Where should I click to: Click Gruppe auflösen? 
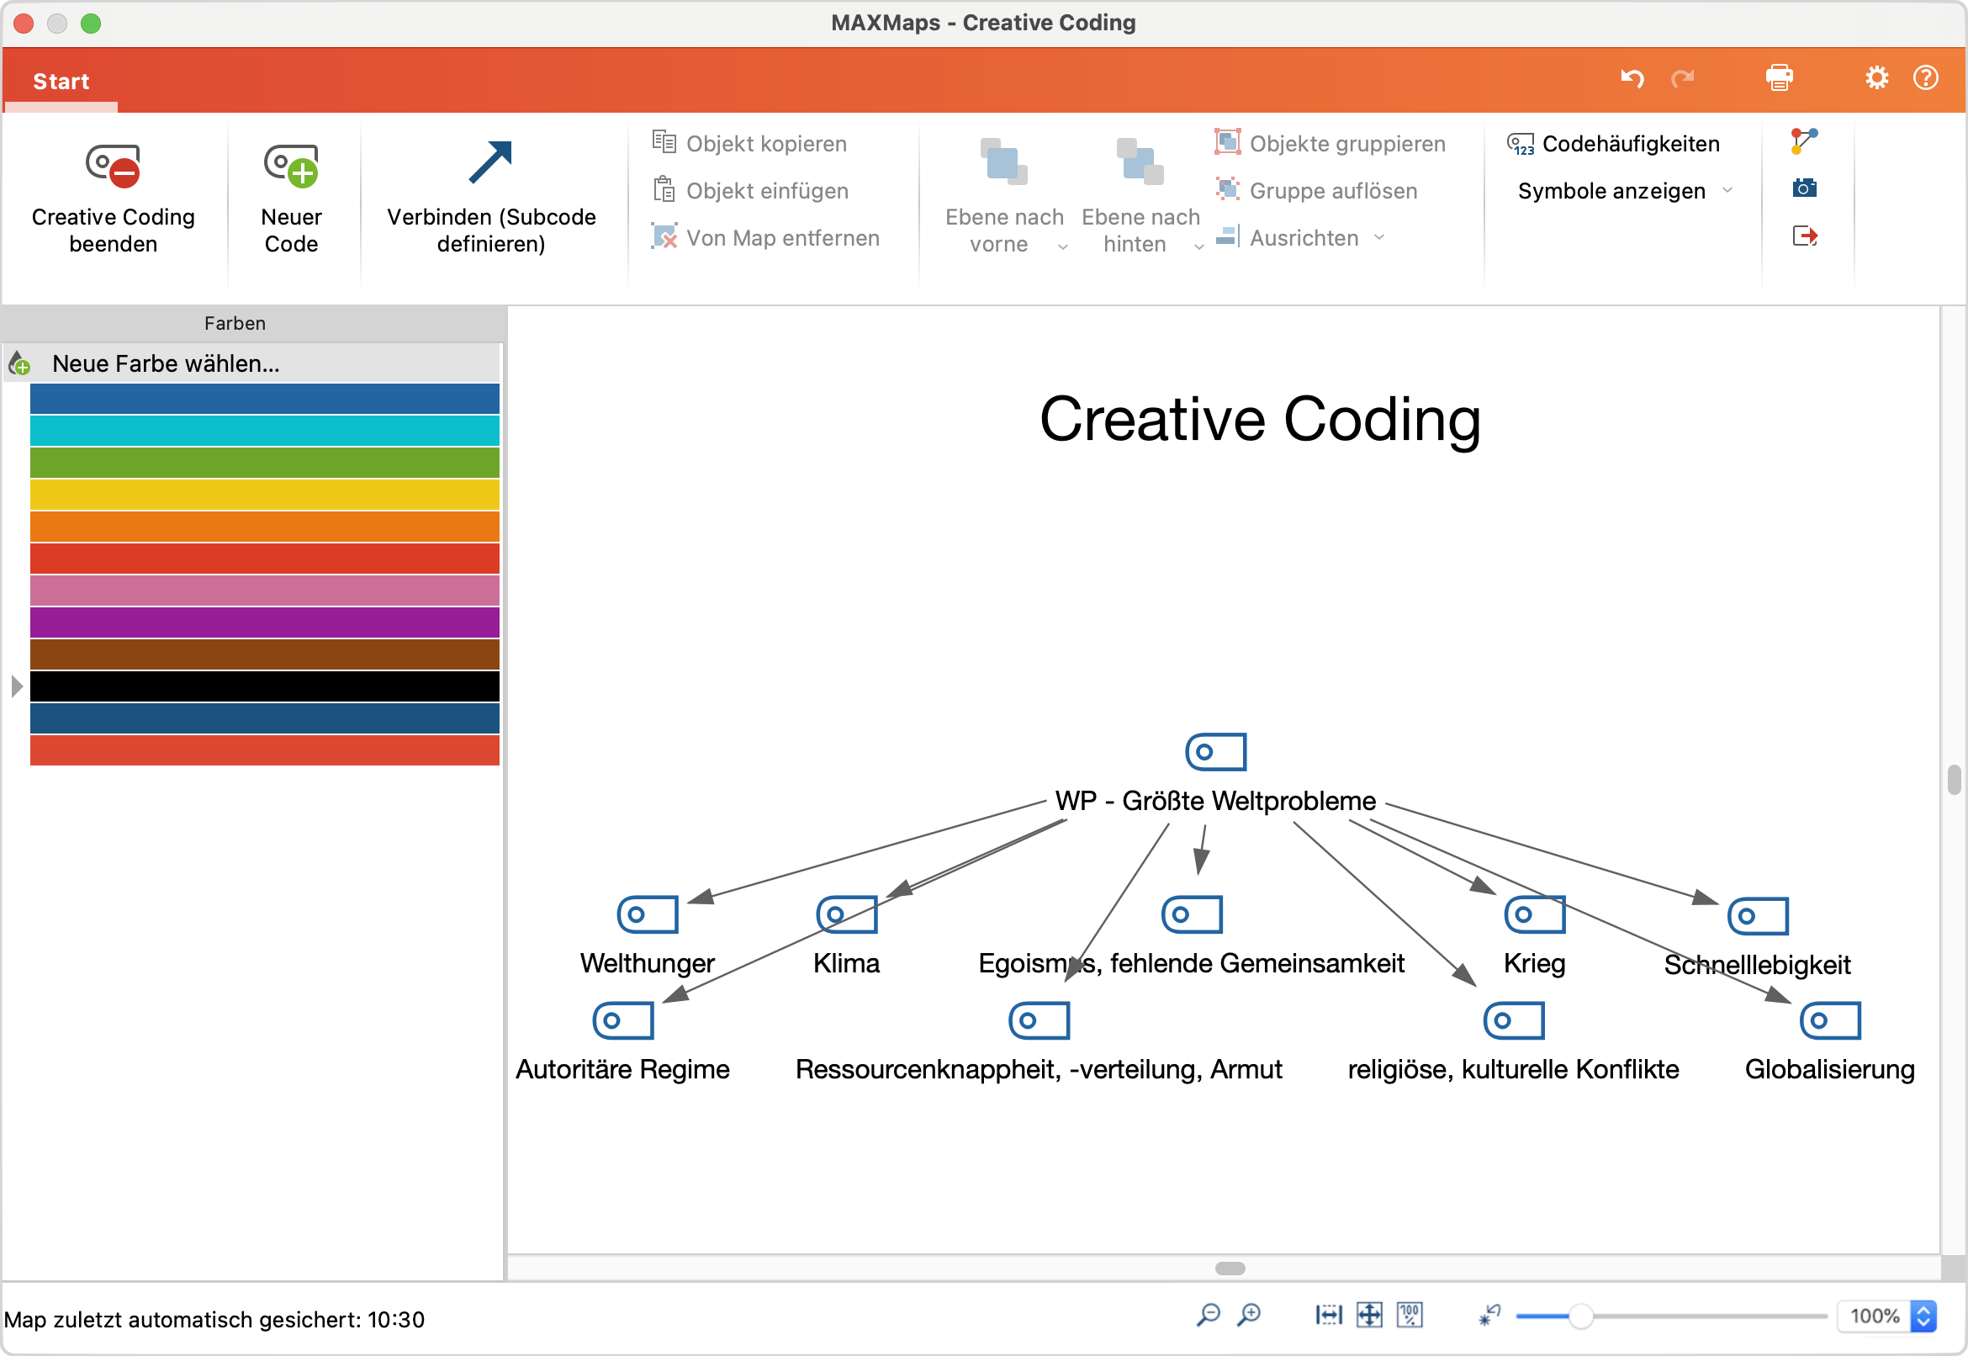pyautogui.click(x=1316, y=190)
